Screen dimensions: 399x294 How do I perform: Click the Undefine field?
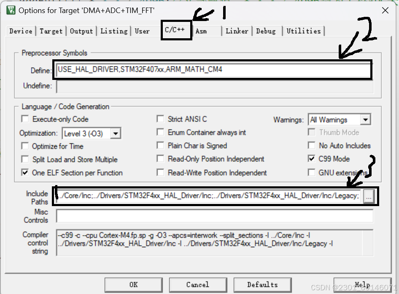point(215,87)
